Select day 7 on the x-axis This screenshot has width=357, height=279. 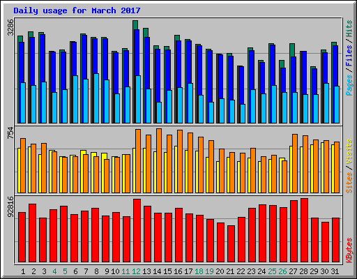[86, 271]
